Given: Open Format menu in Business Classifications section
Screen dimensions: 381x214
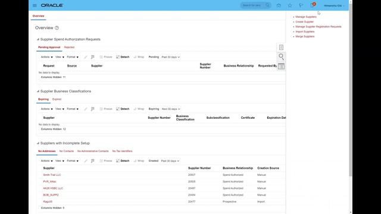Looking at the screenshot, I should point(73,109).
